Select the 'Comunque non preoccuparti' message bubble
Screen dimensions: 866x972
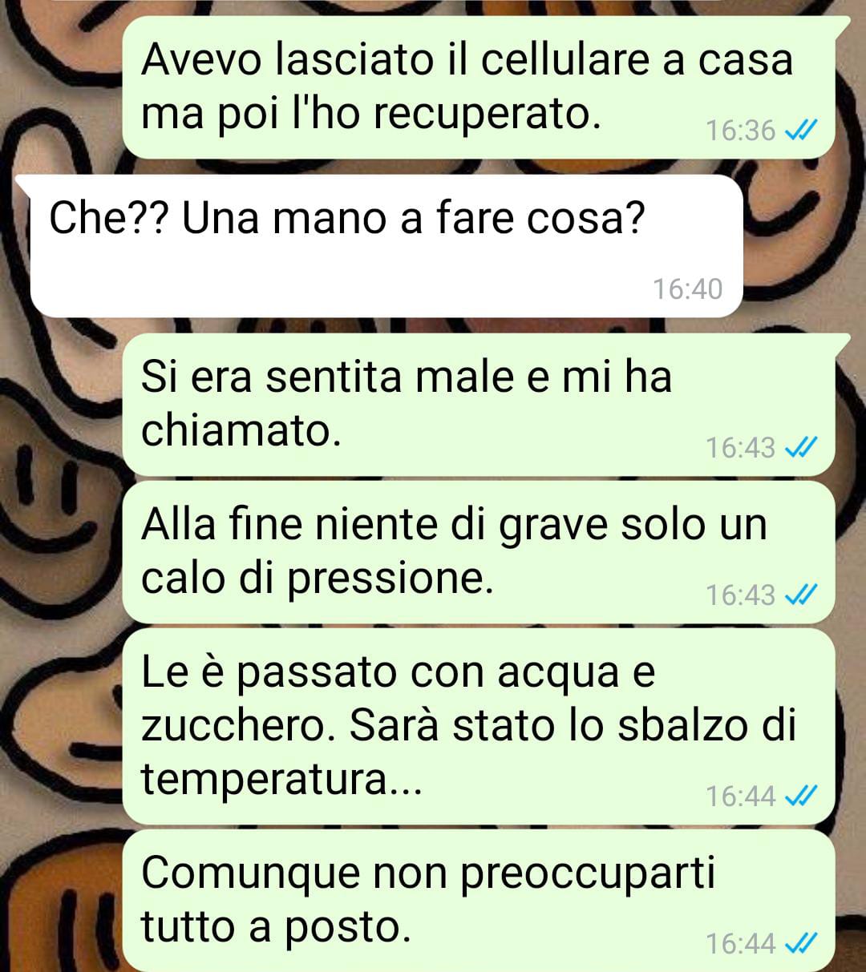(479, 901)
